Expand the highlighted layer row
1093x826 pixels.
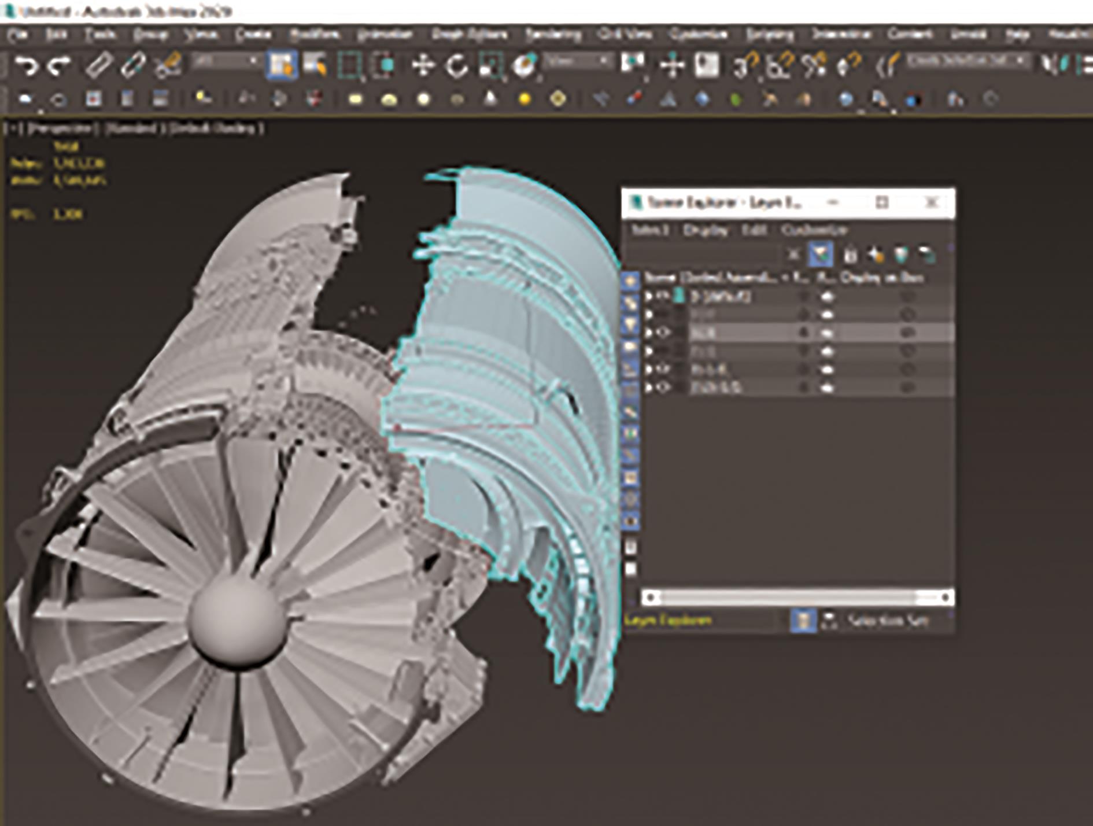(648, 333)
